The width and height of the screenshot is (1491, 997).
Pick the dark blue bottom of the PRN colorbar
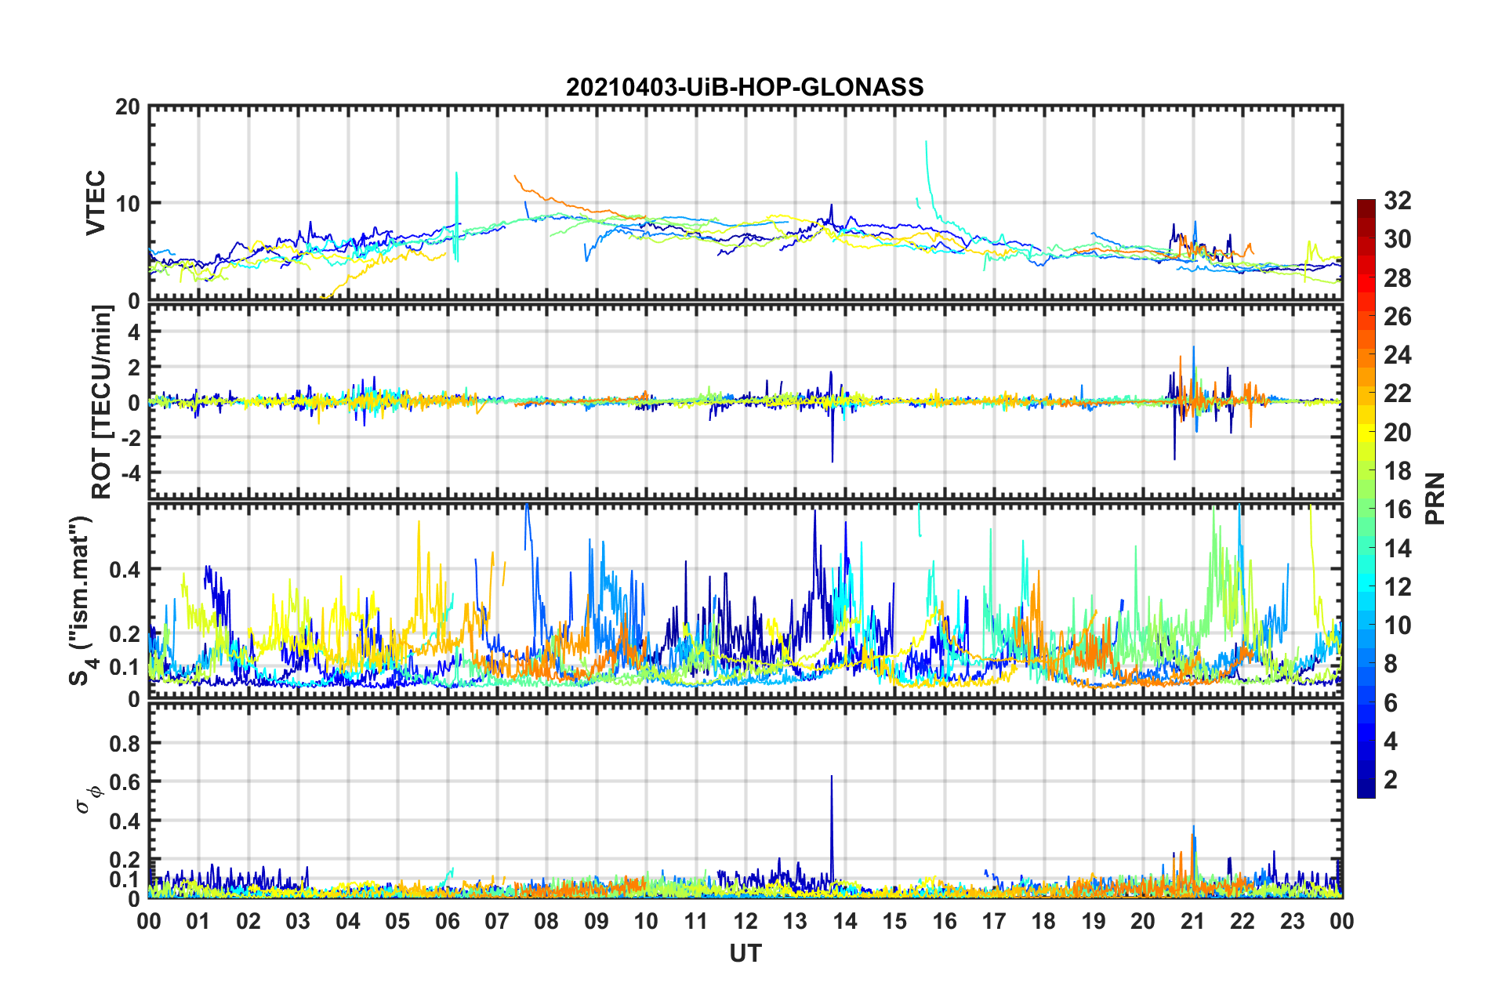(x=1366, y=790)
